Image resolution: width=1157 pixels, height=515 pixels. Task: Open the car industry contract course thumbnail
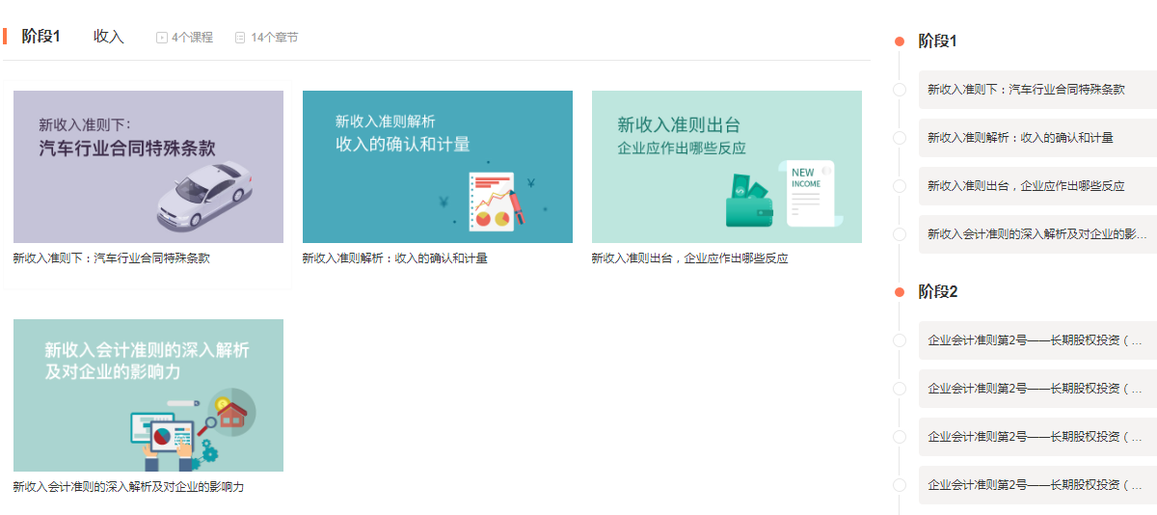(148, 166)
